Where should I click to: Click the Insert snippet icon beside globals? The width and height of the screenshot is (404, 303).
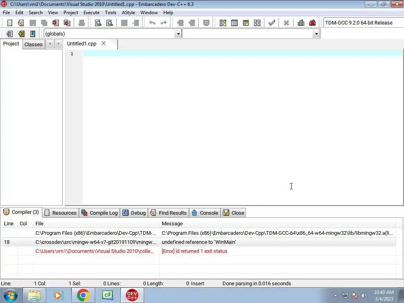(x=9, y=34)
